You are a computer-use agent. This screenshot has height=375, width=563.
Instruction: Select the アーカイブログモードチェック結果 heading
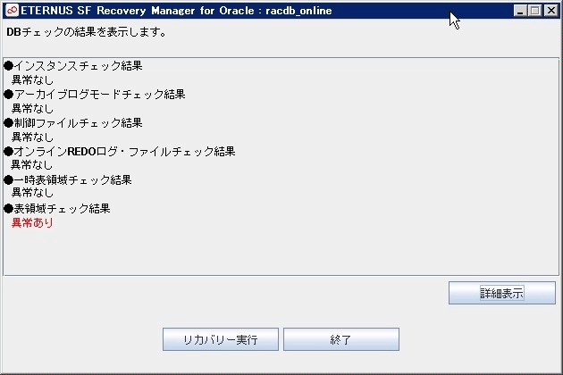coord(95,95)
